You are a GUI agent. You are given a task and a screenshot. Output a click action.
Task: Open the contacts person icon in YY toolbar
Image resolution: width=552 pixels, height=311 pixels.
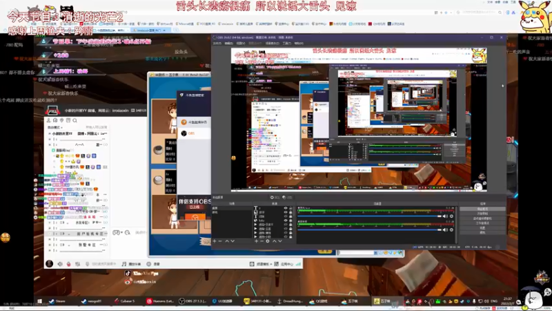point(48,120)
